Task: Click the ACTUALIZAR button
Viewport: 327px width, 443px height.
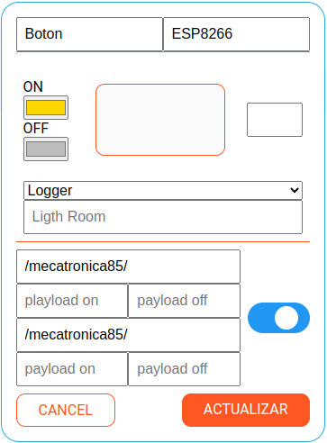Action: pyautogui.click(x=246, y=410)
